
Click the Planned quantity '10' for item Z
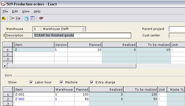point(85,50)
